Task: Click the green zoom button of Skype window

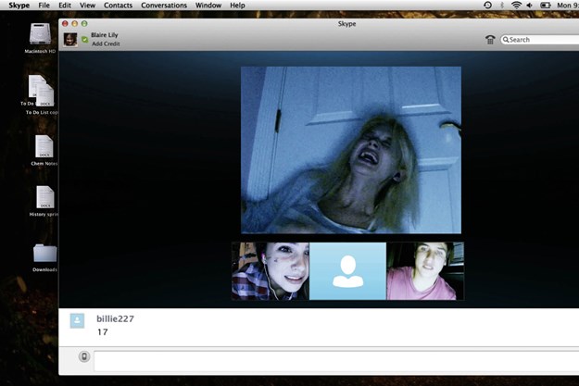Action: [84, 24]
